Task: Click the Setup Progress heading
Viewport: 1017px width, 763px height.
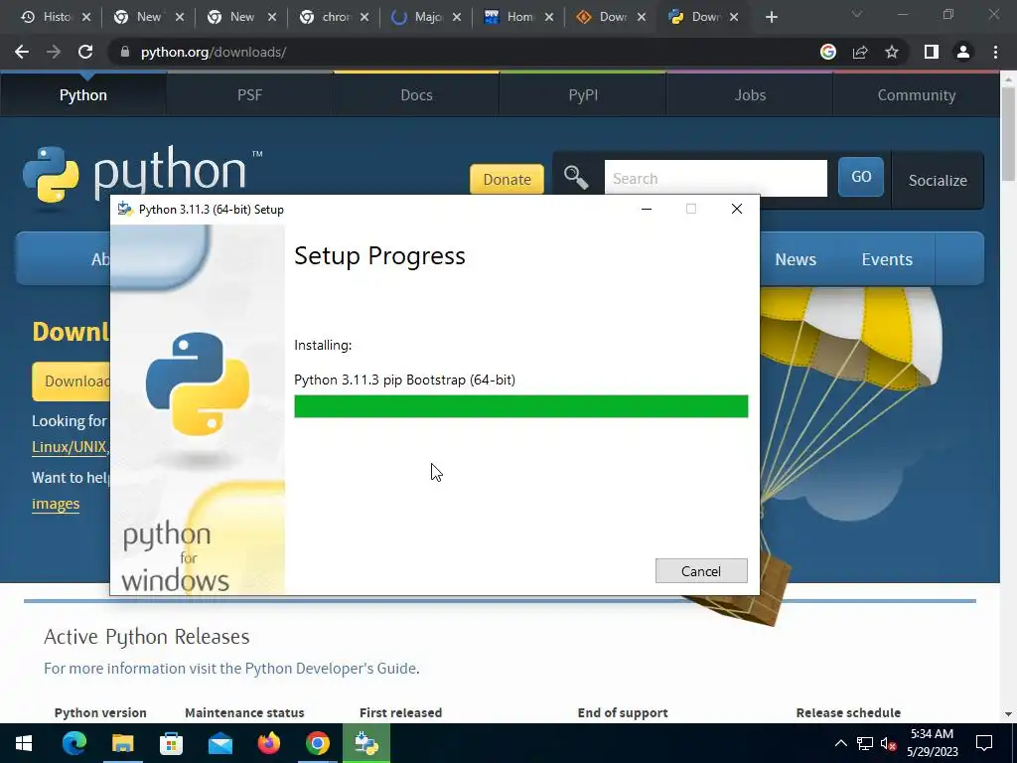Action: tap(379, 255)
